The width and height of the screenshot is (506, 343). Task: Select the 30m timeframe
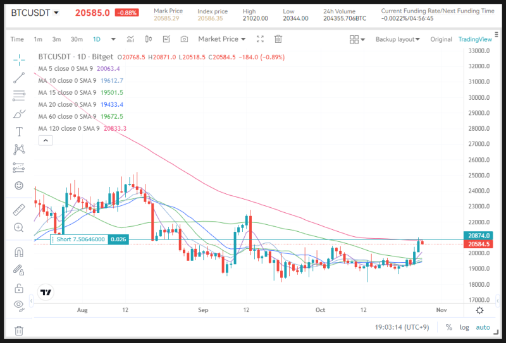(77, 39)
